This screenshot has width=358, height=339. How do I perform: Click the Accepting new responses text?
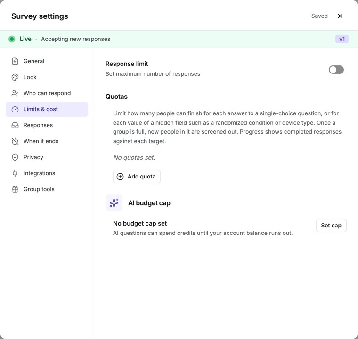click(x=75, y=39)
